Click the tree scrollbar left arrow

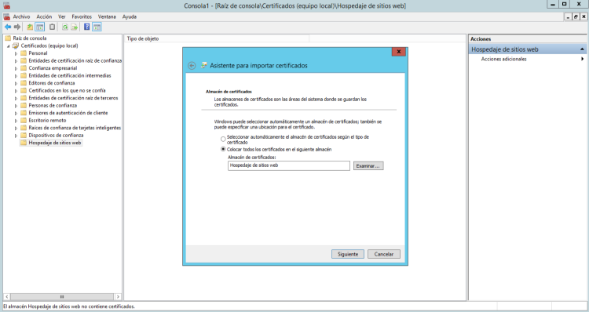[x=7, y=296]
